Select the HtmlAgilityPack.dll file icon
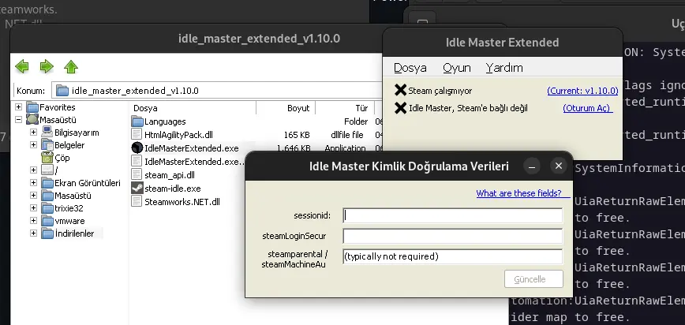The height and width of the screenshot is (325, 685). point(137,135)
